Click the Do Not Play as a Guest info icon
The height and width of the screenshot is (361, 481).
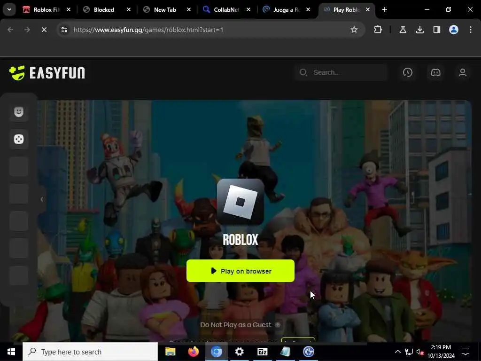(278, 325)
